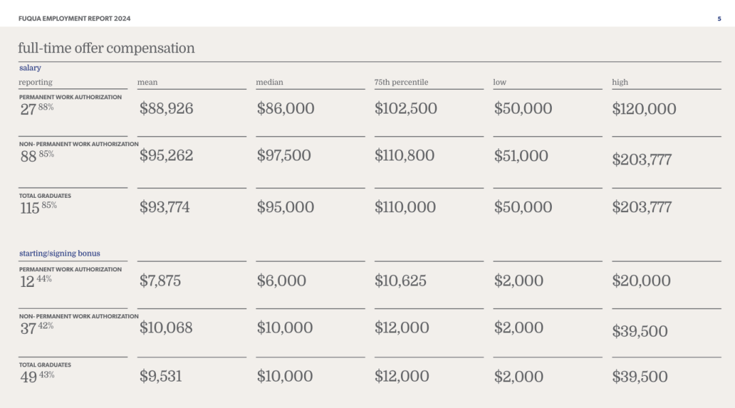
Task: Click the $10,625 bonus 75th percentile value
Action: click(x=400, y=280)
